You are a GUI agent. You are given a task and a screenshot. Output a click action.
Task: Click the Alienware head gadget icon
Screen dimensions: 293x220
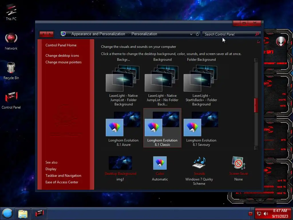tap(281, 41)
